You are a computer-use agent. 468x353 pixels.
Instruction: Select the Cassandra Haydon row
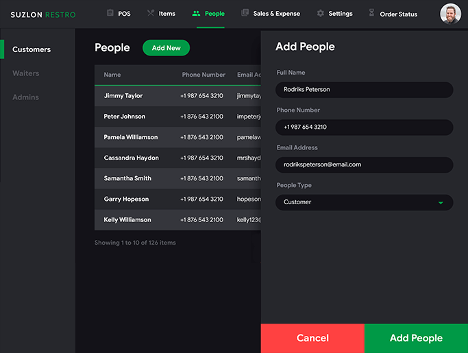point(177,158)
